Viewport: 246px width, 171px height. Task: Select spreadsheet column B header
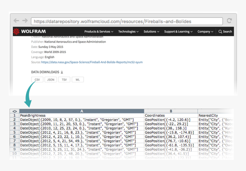pyautogui.click(x=171, y=111)
